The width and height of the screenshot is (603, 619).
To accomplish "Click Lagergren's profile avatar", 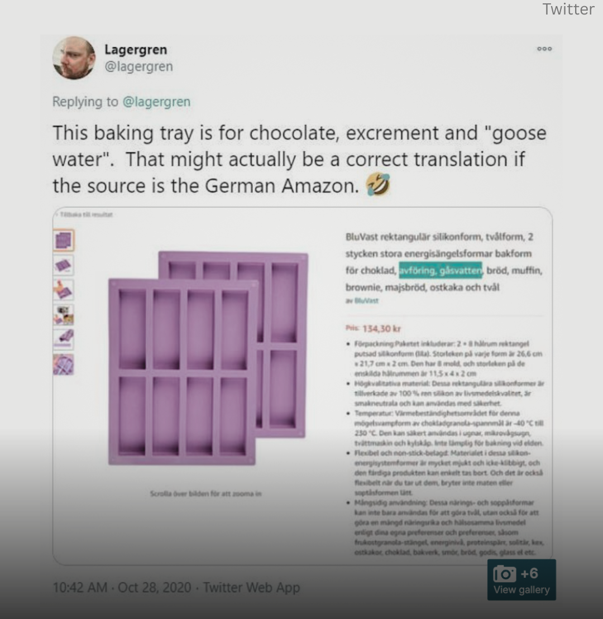I will [74, 58].
